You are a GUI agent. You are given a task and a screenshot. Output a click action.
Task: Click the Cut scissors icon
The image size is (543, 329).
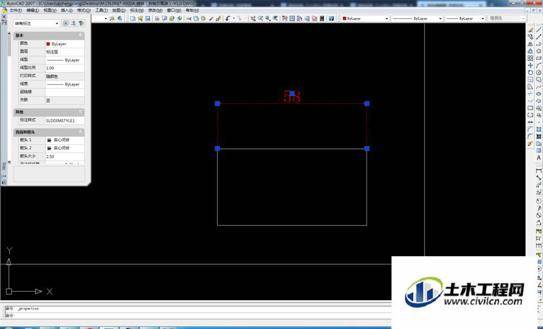[x=189, y=18]
